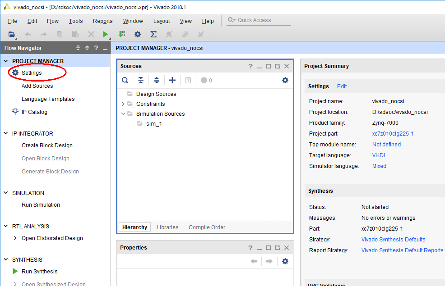
Task: Click Collapse All icon in Sources panel
Action: point(141,80)
